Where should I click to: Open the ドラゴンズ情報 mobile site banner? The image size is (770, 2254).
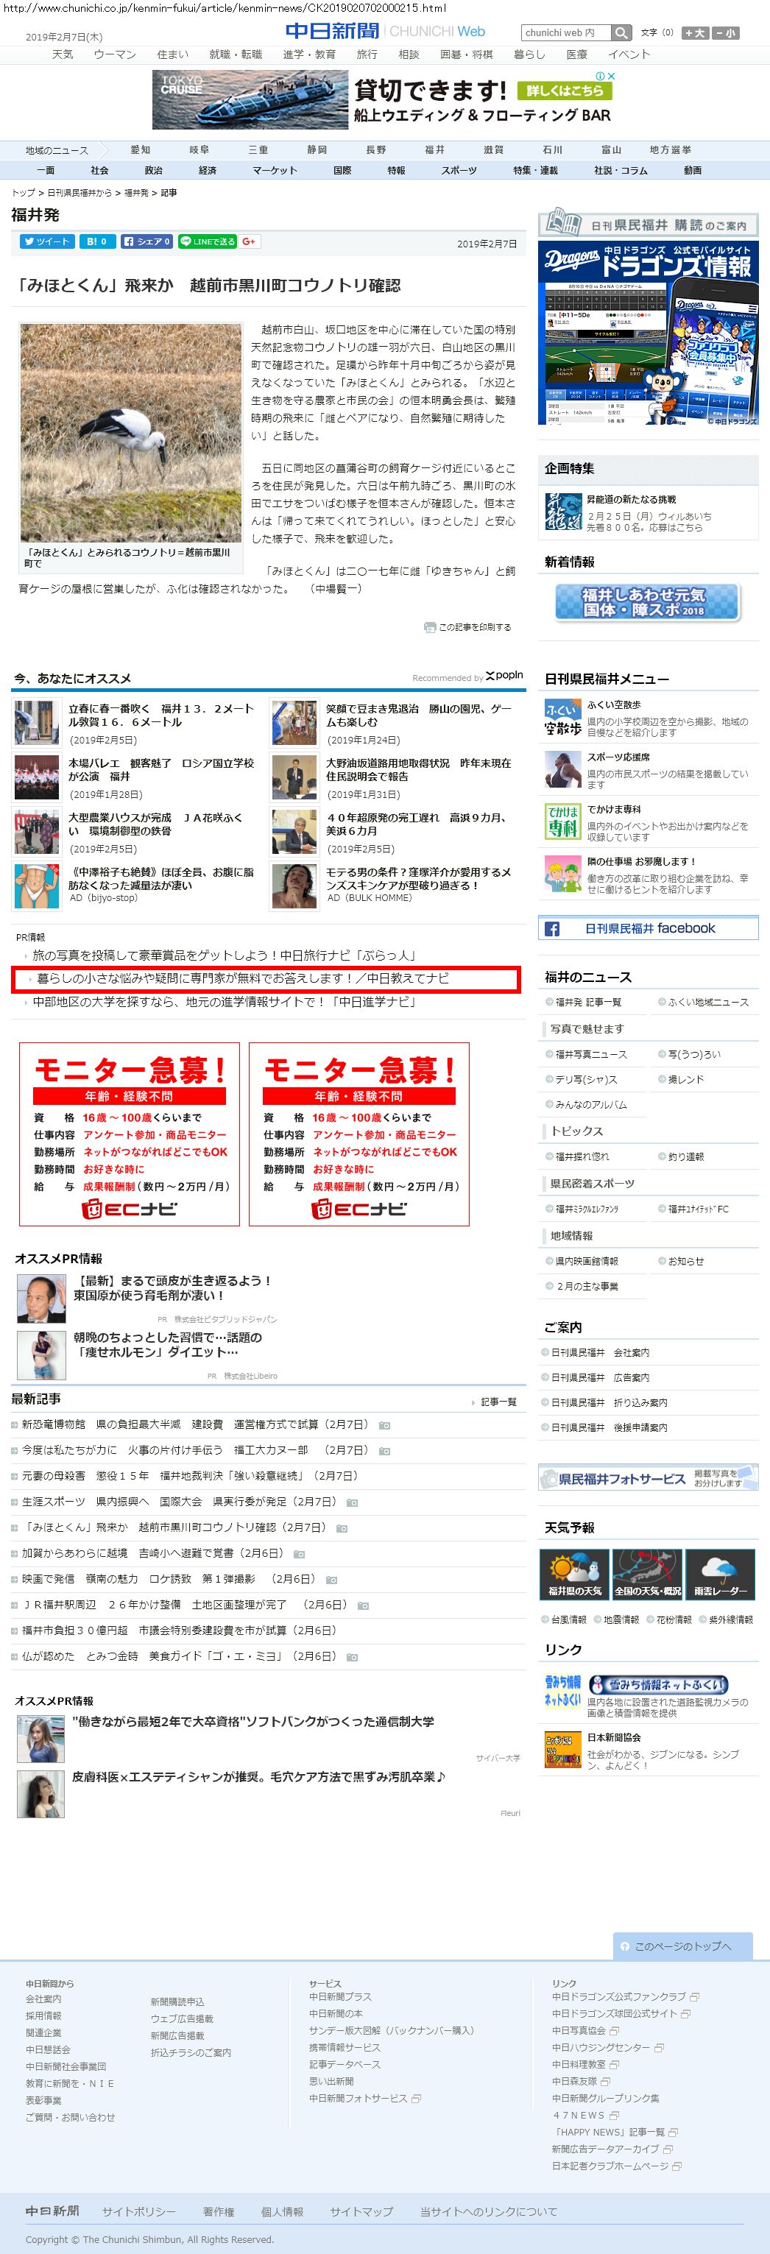pyautogui.click(x=648, y=333)
